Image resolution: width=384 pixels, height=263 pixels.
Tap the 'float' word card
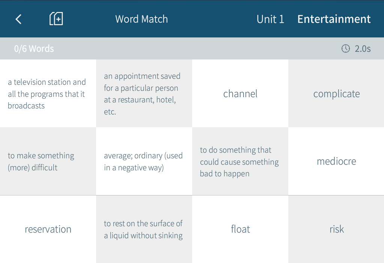click(240, 229)
